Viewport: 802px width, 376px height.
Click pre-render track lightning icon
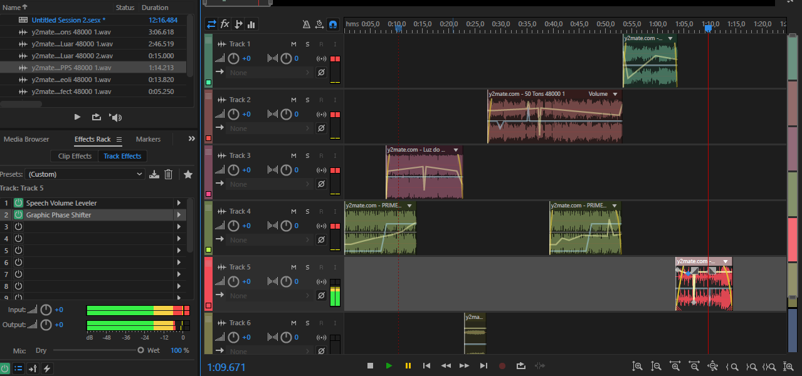coord(47,368)
